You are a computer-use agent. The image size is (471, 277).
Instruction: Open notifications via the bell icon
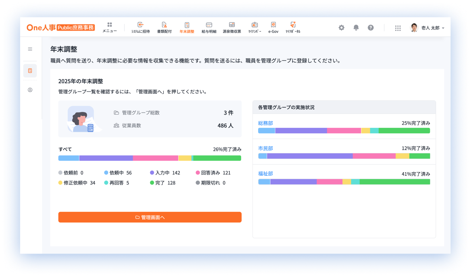pyautogui.click(x=356, y=28)
